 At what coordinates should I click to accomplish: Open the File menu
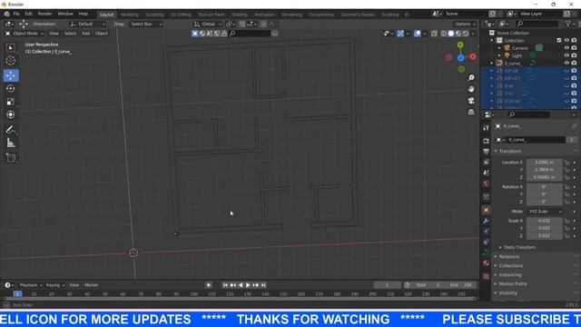(16, 14)
